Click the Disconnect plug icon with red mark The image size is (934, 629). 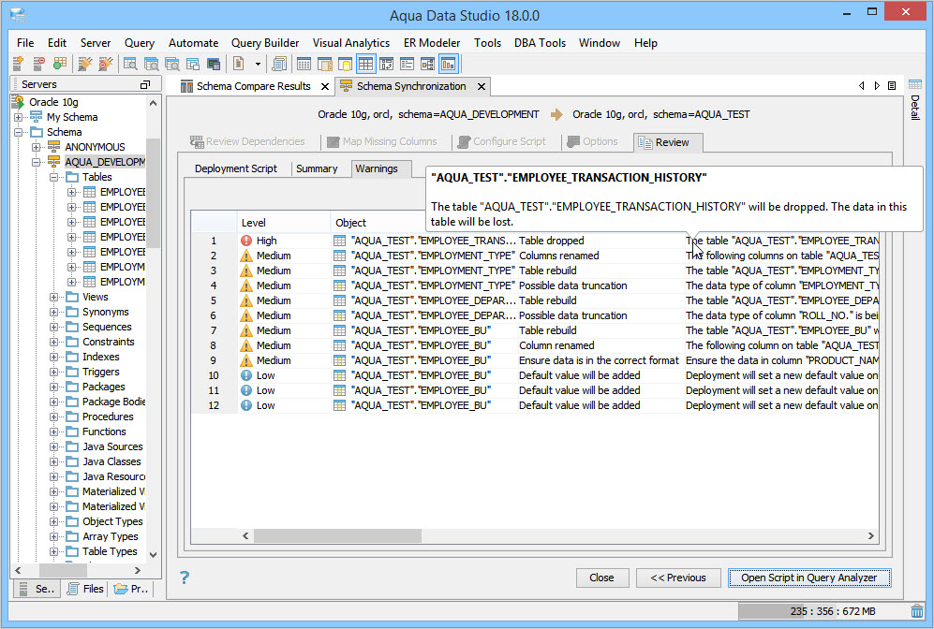coord(106,64)
